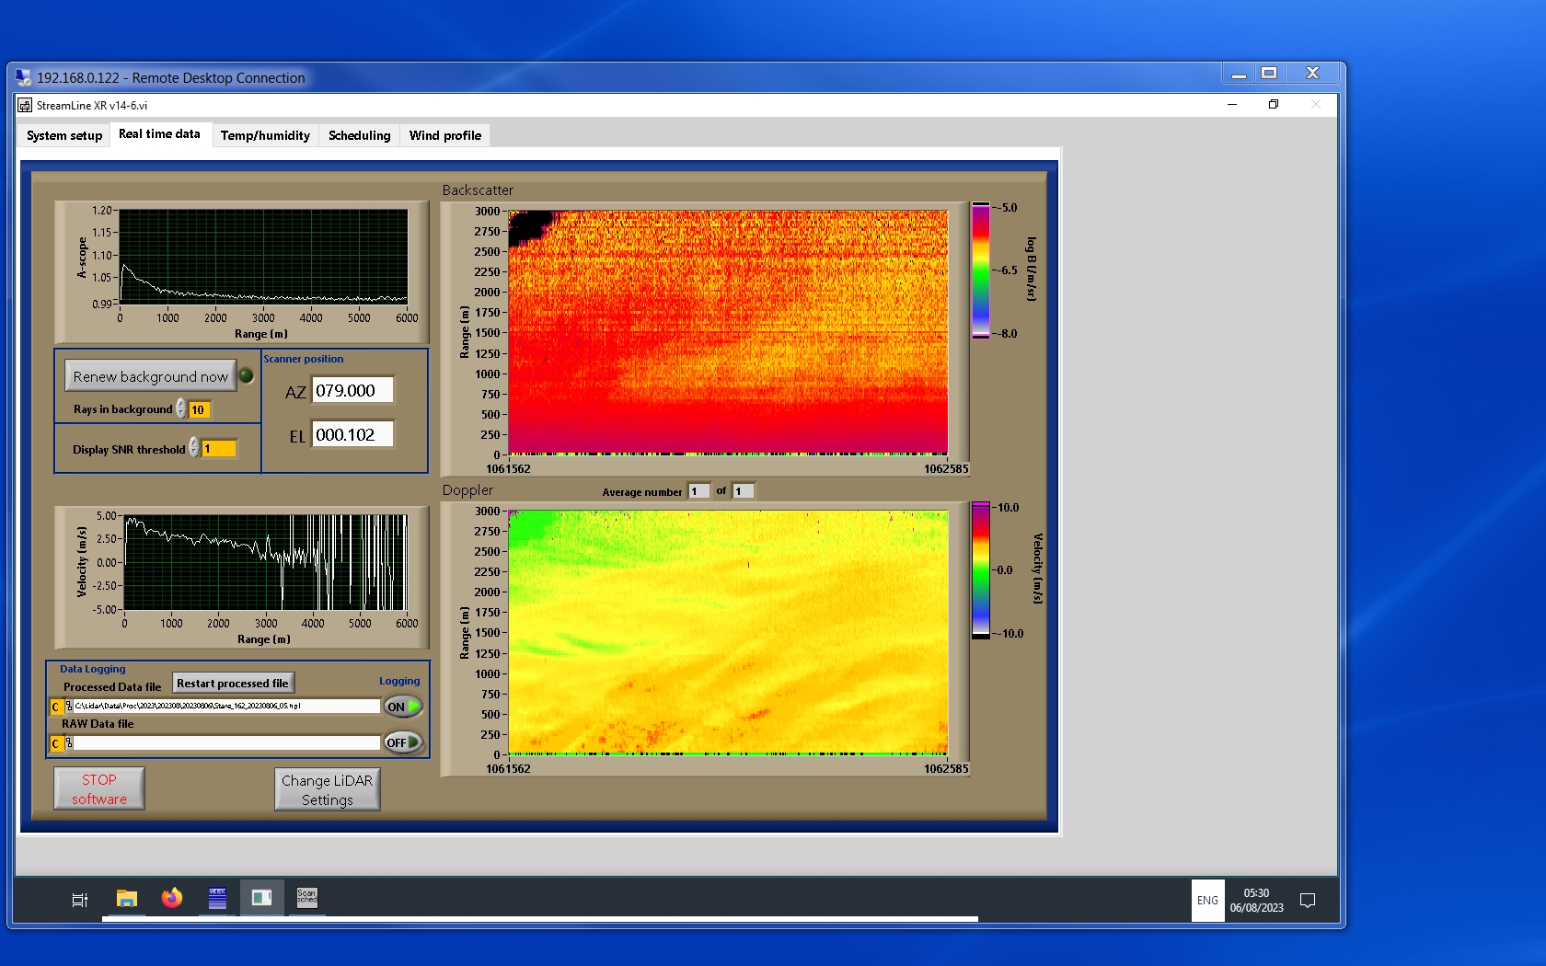Click the AZ scanner position field
The width and height of the screenshot is (1546, 966).
coord(352,391)
